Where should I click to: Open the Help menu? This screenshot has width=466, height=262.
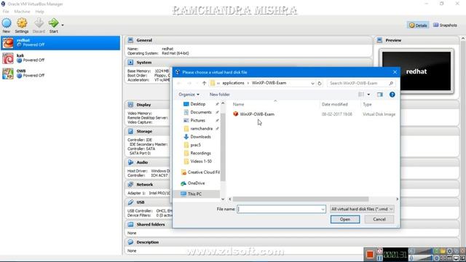(x=39, y=12)
